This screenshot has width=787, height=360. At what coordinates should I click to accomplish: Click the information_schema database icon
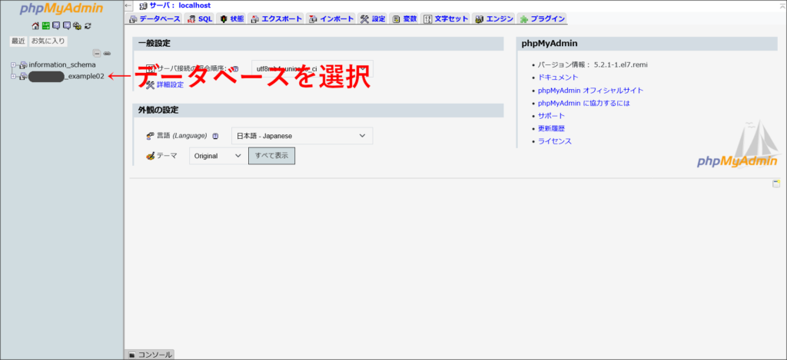pyautogui.click(x=23, y=64)
